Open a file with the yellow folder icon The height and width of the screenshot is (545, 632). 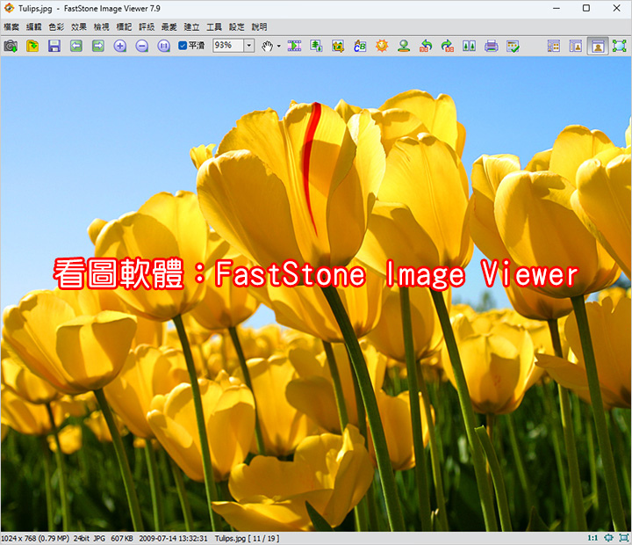[32, 46]
